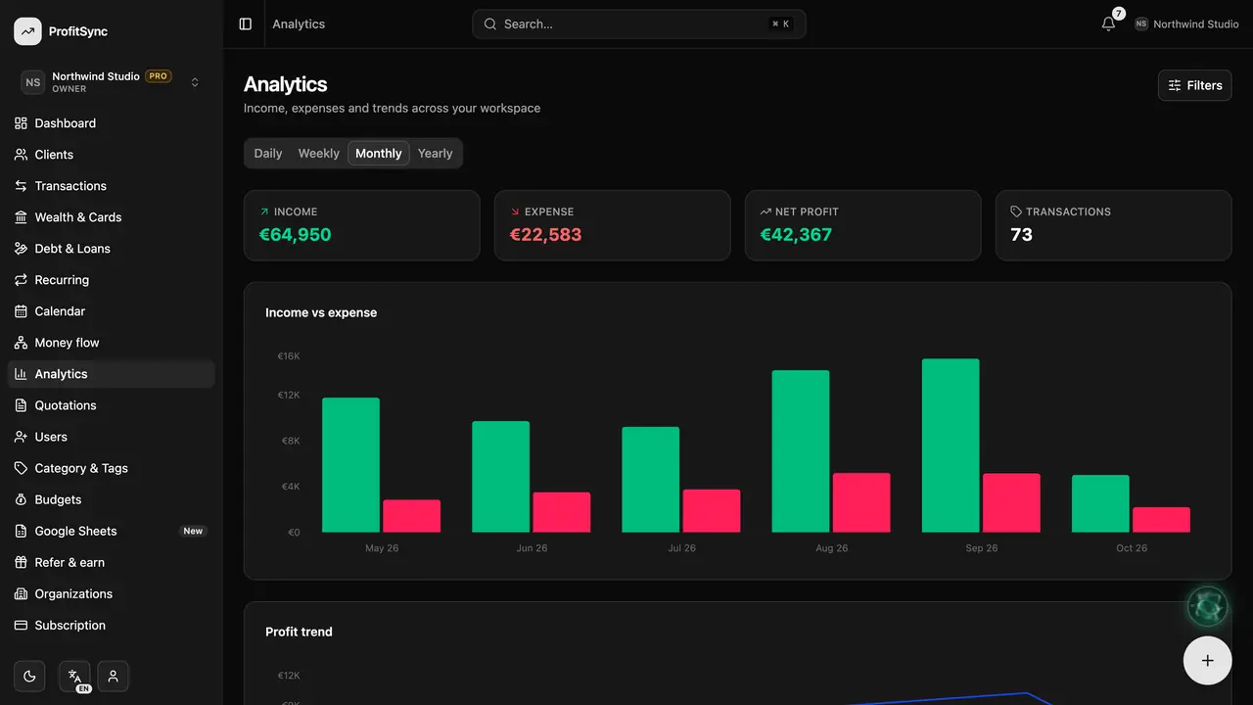Screen dimensions: 1253x705
Task: Click the Wealth & Cards bank icon
Action: [x=21, y=217]
